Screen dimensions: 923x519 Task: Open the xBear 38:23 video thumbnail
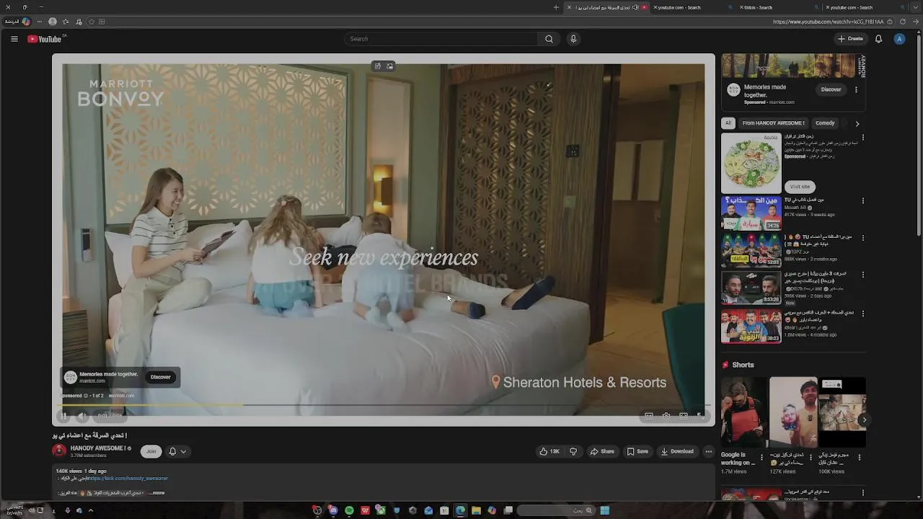click(x=751, y=327)
